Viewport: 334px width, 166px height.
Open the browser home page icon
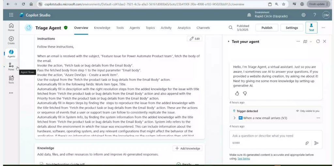pyautogui.click(x=31, y=4)
